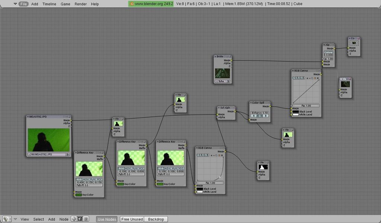Click the zoom-in plus in upper RGB Curves node
The height and width of the screenshot is (223, 381).
308,78
